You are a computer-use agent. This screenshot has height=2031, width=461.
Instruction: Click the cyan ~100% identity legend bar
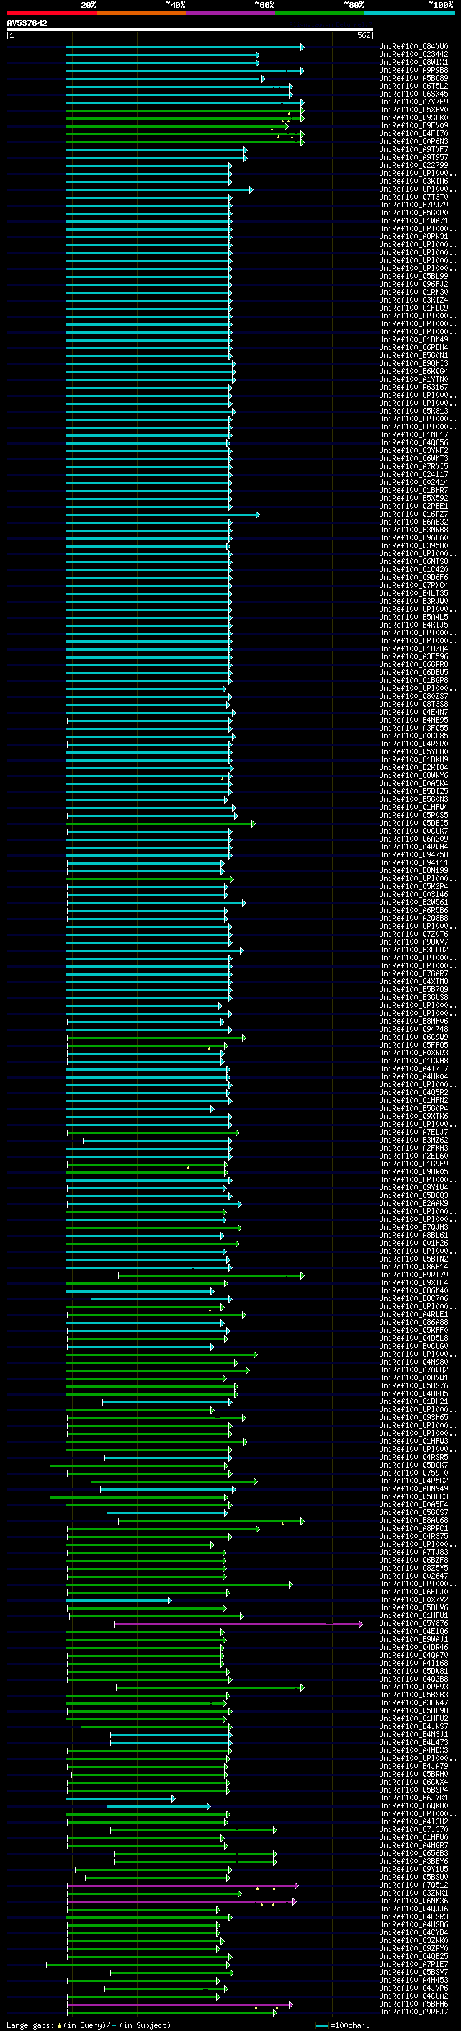(x=409, y=13)
